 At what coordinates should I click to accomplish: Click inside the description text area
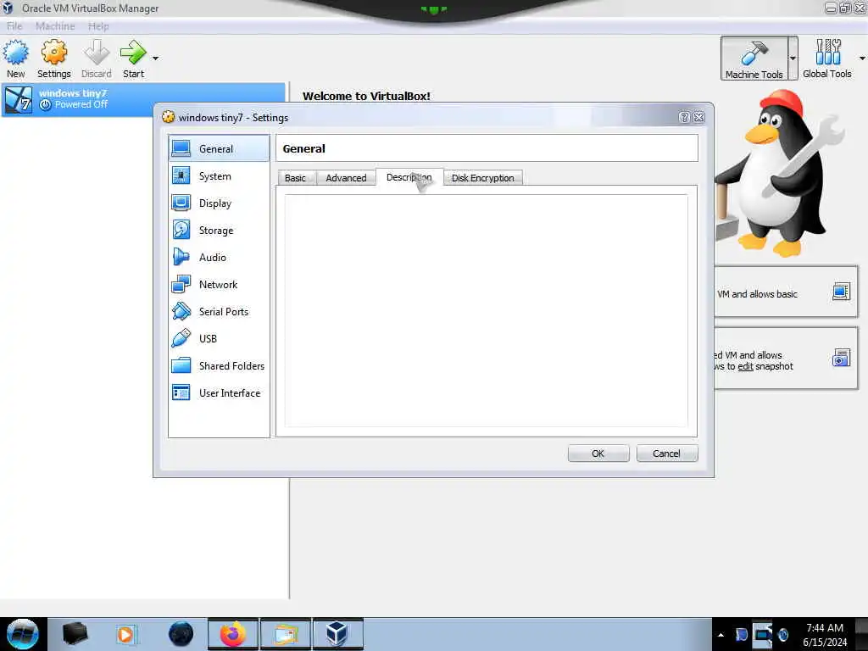pos(486,310)
